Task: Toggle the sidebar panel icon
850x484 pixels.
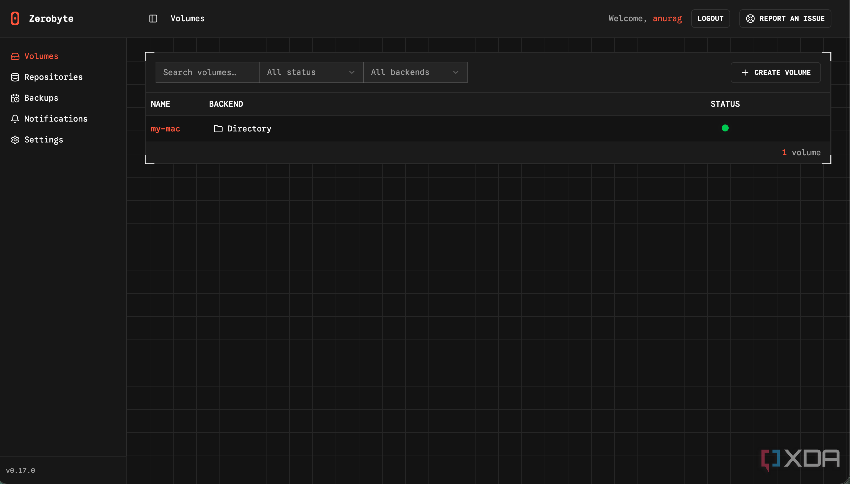Action: point(153,19)
